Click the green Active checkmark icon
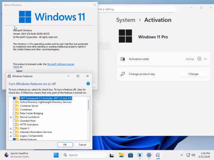The image size is (214, 160). (199, 59)
